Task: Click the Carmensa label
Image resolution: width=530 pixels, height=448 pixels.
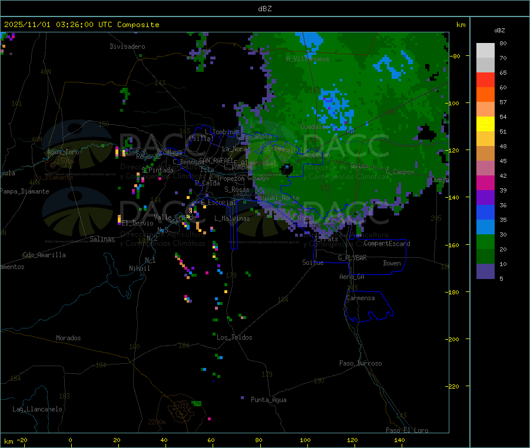Action: [x=360, y=298]
